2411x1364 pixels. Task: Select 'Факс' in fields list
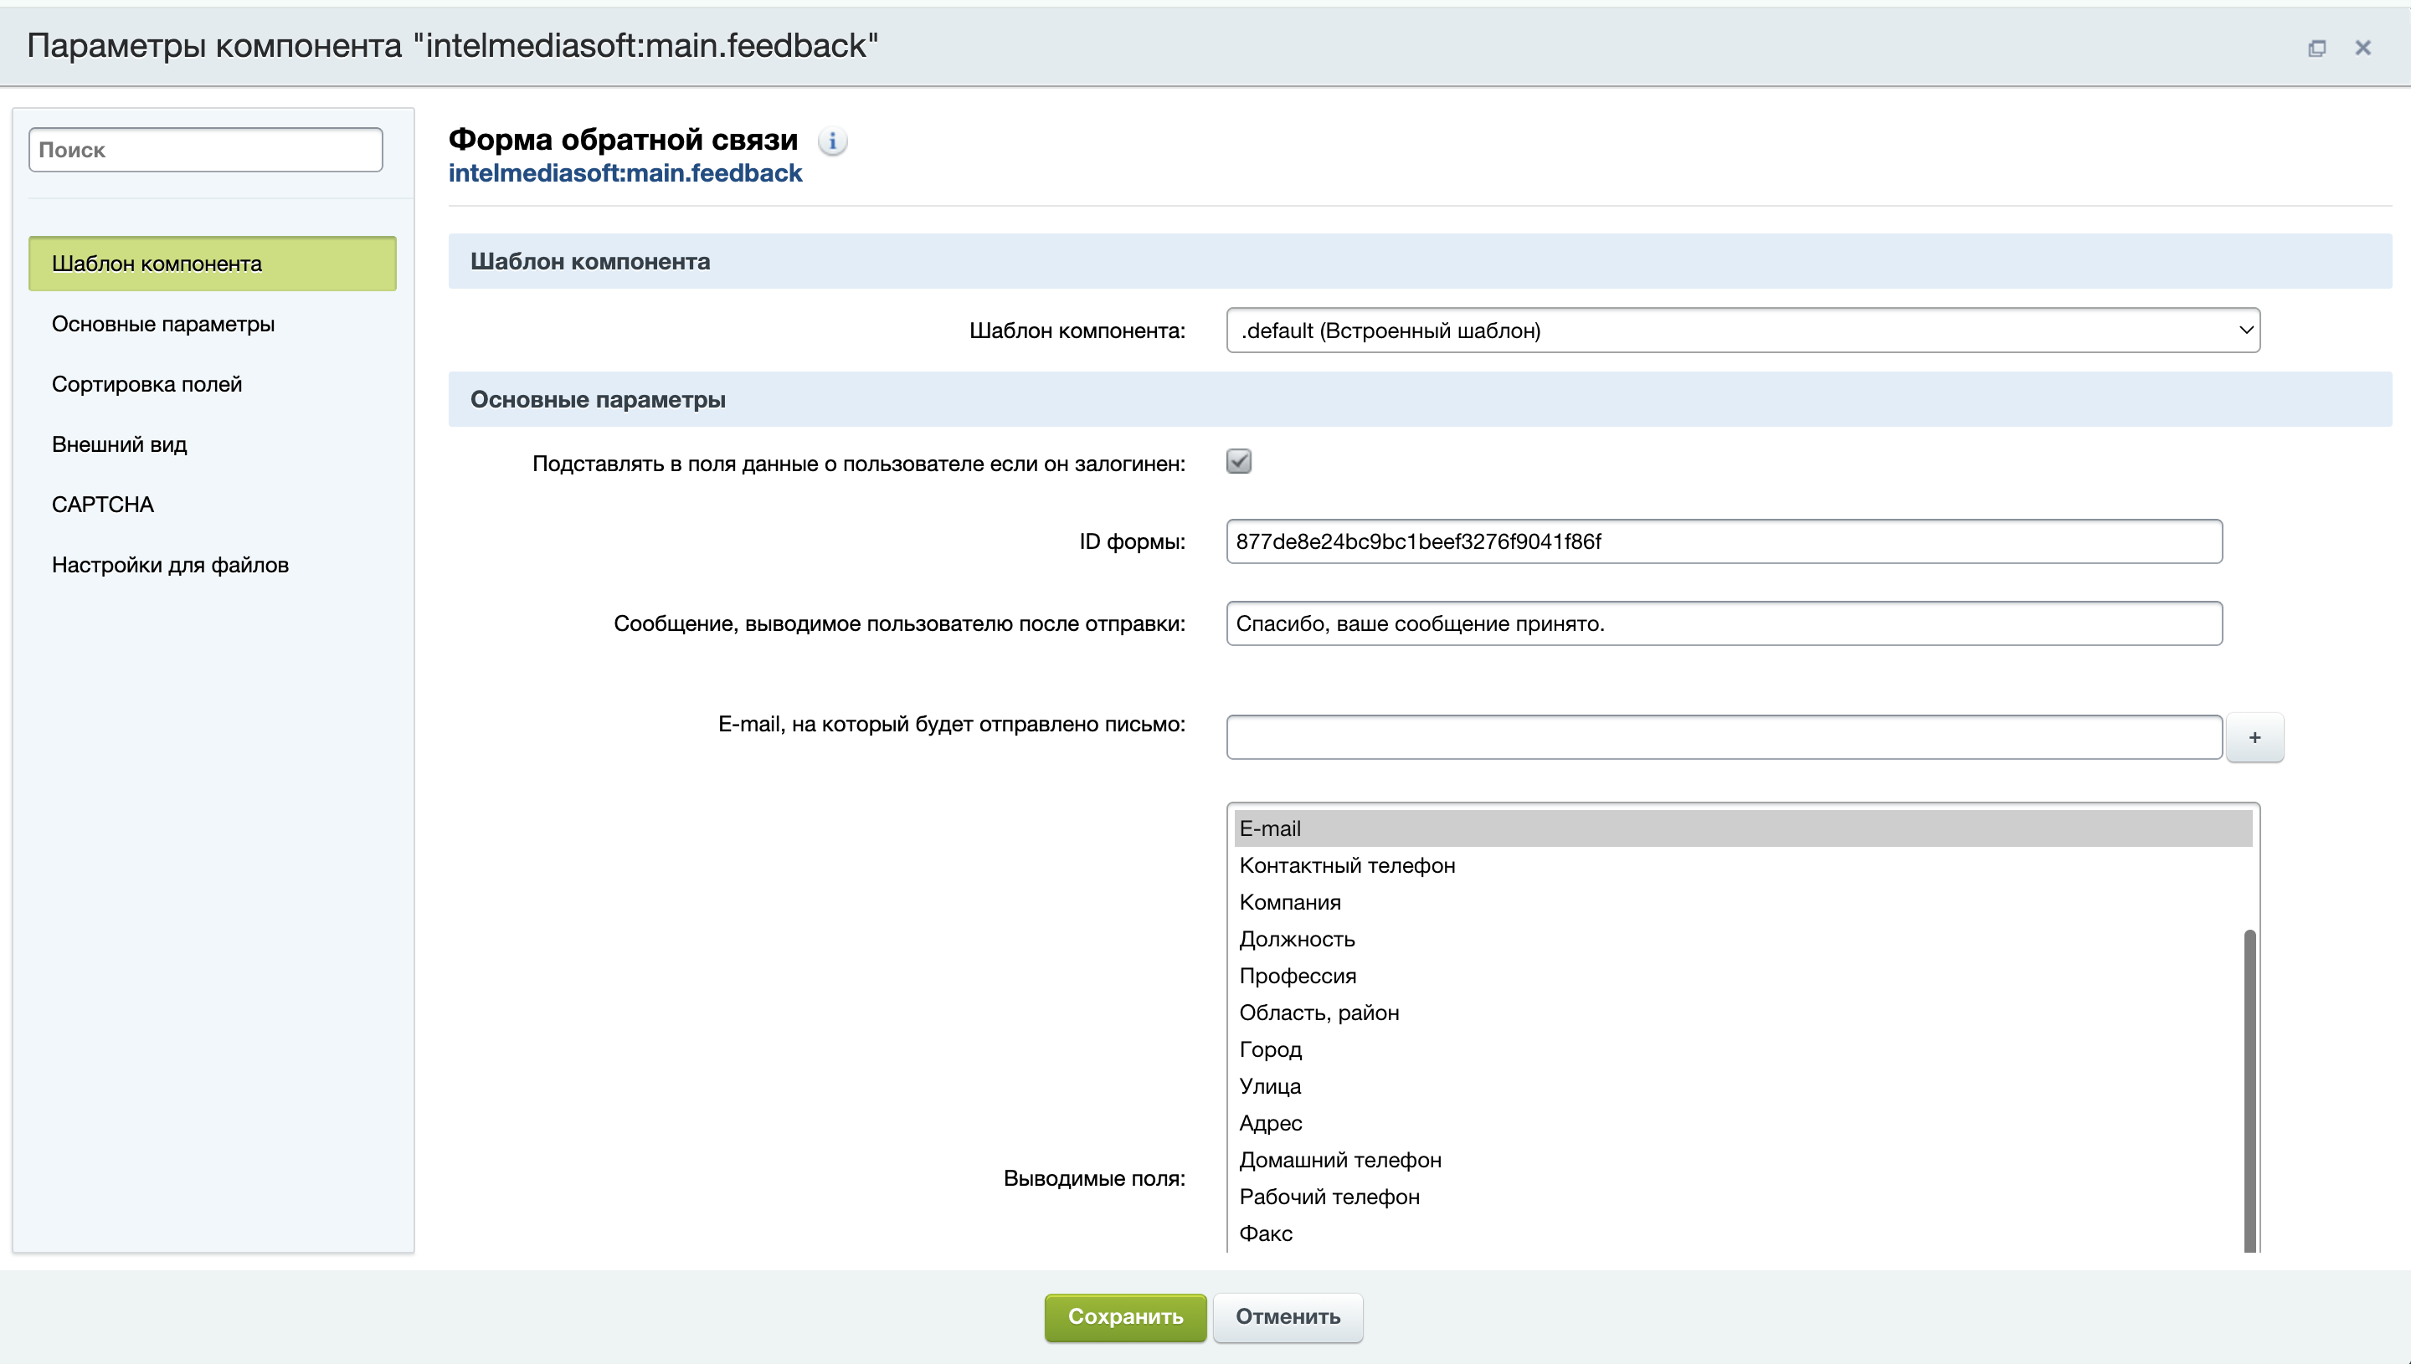[1743, 1233]
